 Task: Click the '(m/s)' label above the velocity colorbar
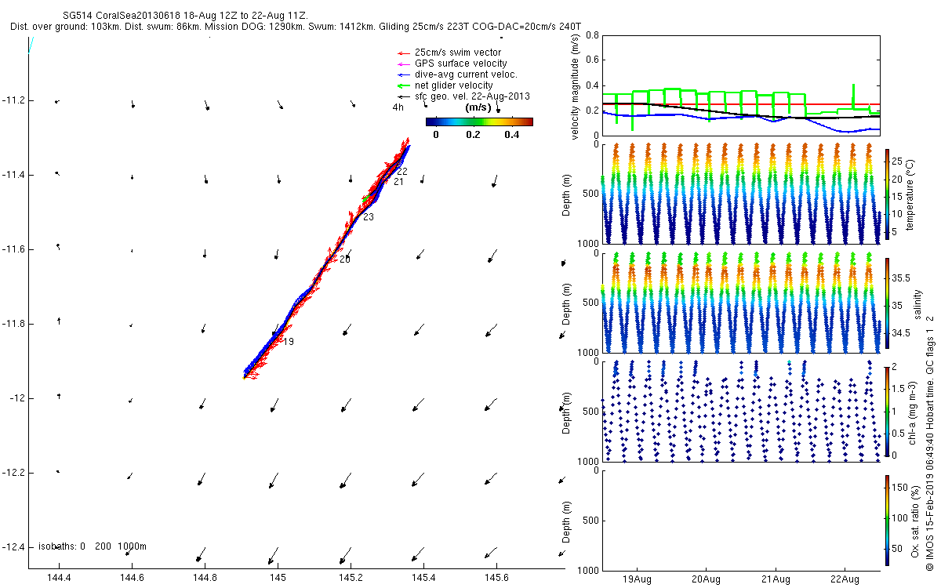pos(478,107)
